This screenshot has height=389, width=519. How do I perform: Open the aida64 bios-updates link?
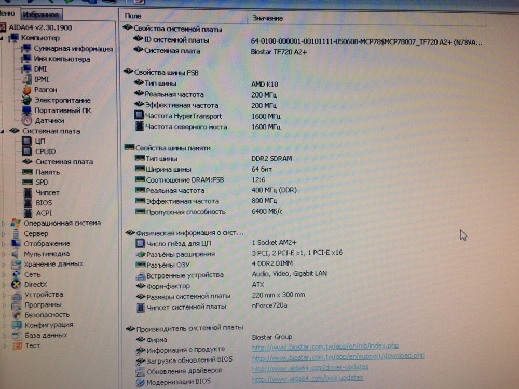coord(307,378)
